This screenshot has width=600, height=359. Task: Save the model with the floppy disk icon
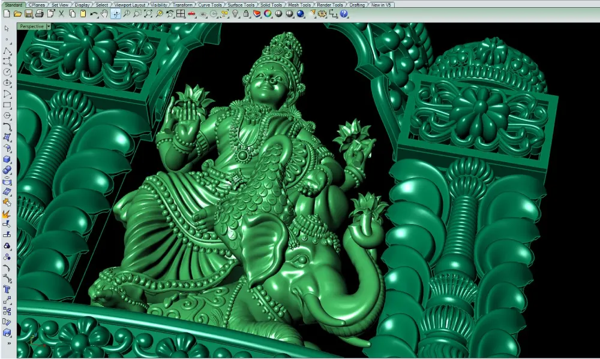pyautogui.click(x=28, y=14)
